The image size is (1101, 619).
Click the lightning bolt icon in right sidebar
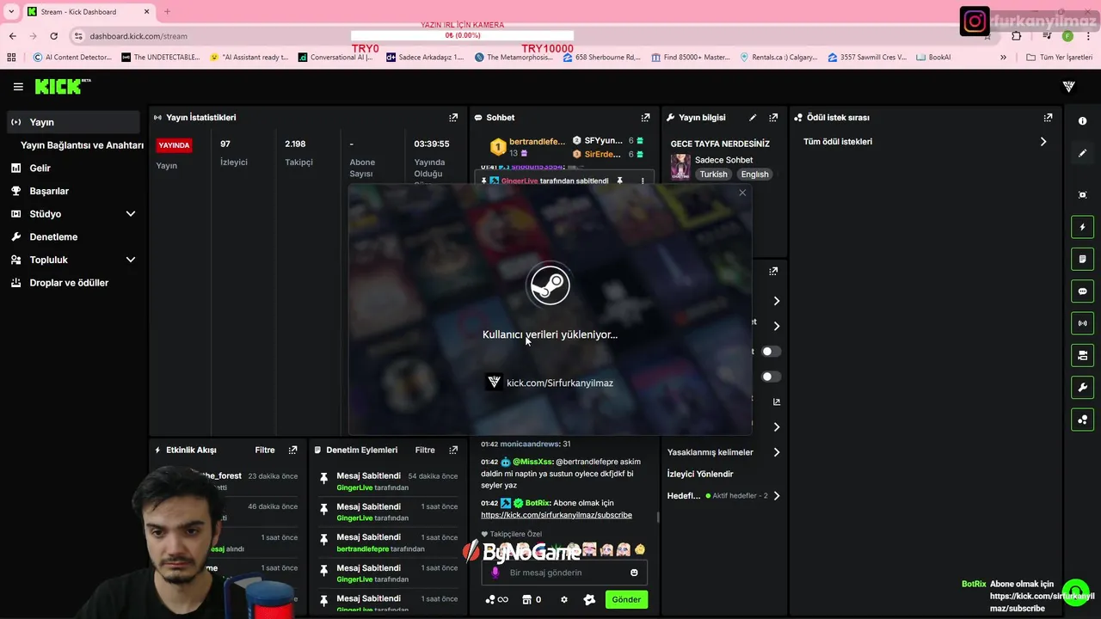coord(1083,227)
